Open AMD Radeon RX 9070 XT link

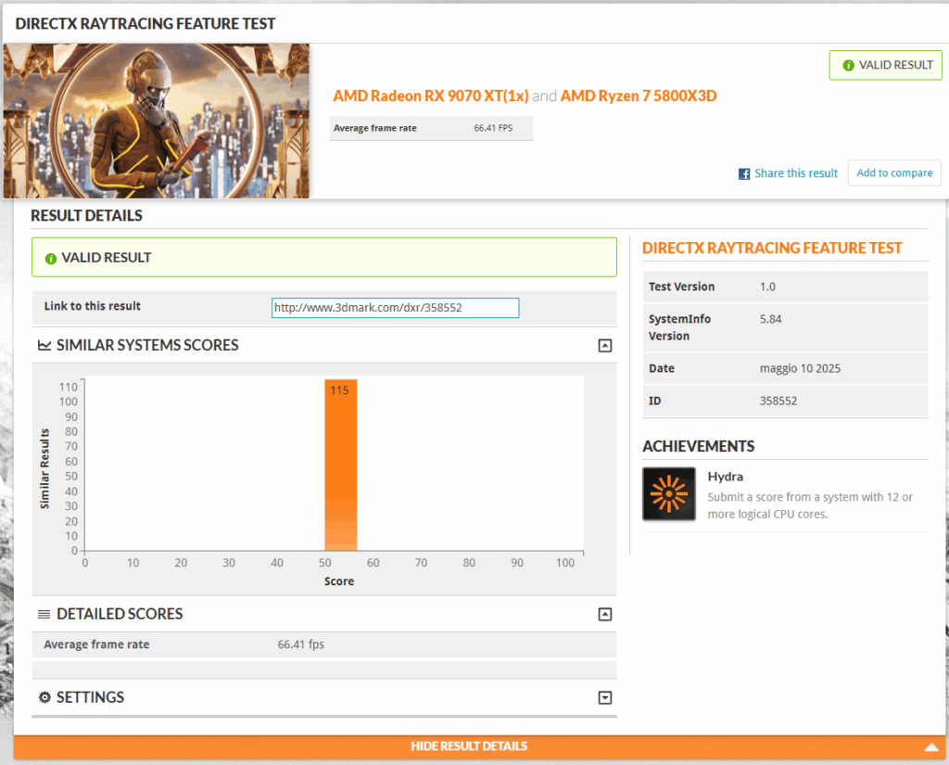coord(430,96)
